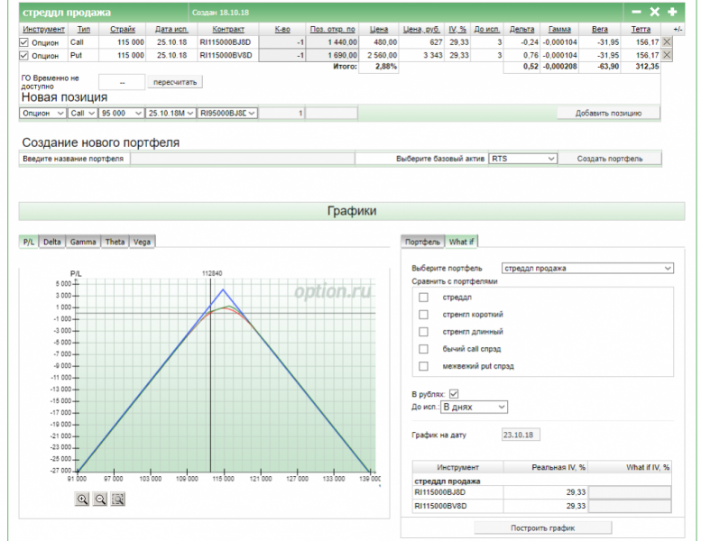Zoom out on the P/L chart

pyautogui.click(x=100, y=499)
